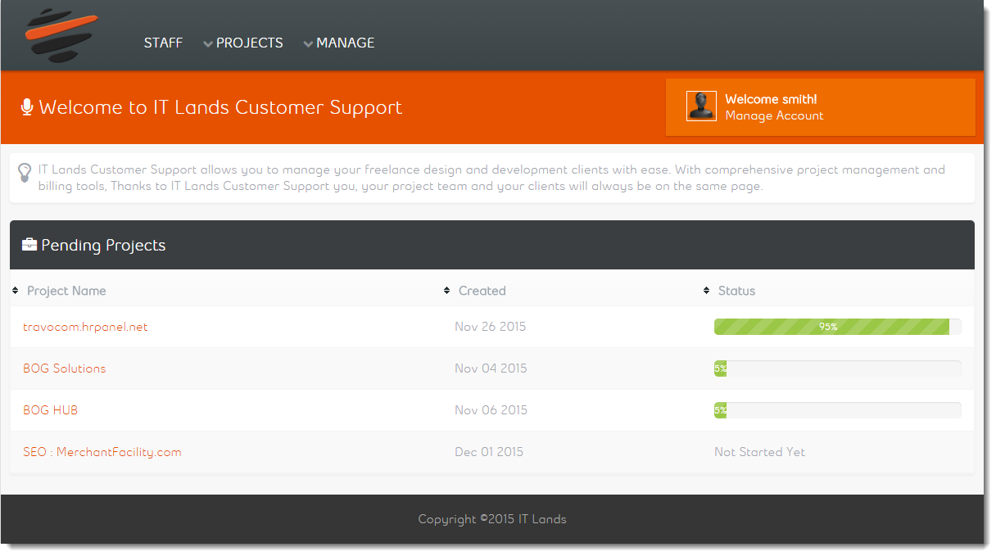Click the Welcome smith! greeting text

(771, 99)
